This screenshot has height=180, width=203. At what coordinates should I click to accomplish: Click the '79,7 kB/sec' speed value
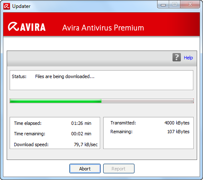(x=86, y=145)
